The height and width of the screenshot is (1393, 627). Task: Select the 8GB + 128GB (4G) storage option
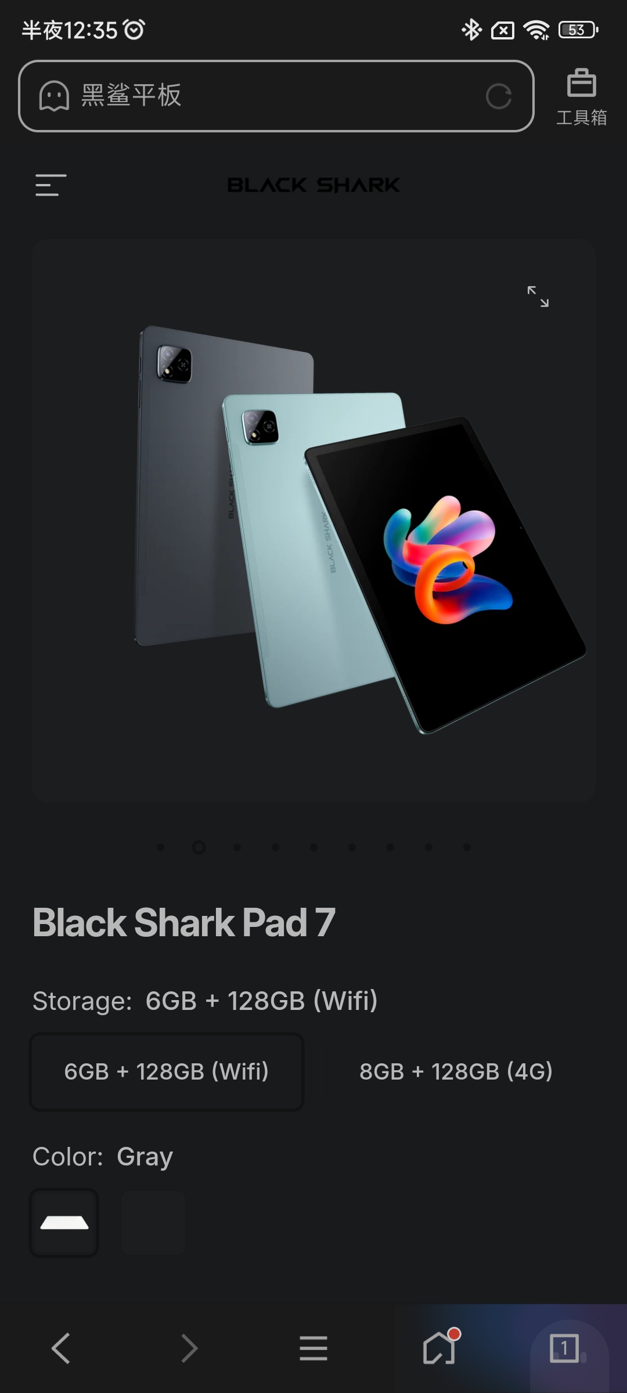coord(456,1071)
